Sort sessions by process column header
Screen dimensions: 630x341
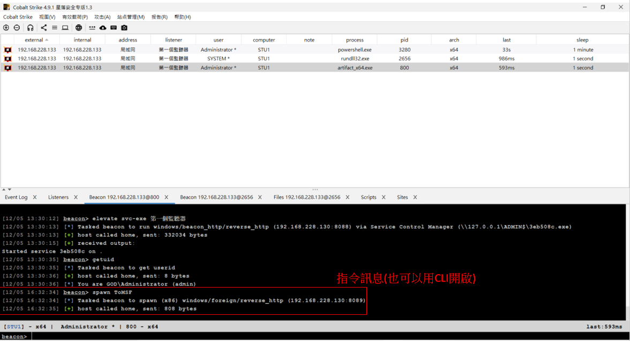tap(355, 40)
